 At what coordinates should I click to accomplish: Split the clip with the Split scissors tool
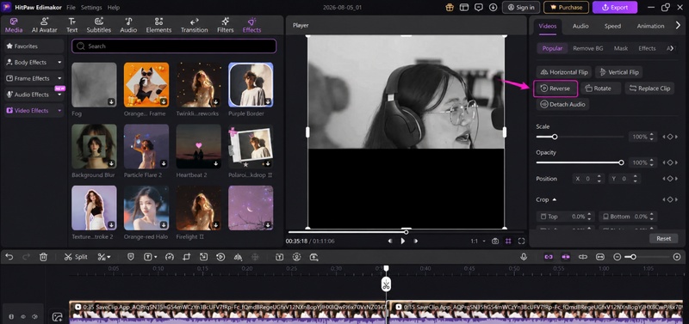point(76,257)
